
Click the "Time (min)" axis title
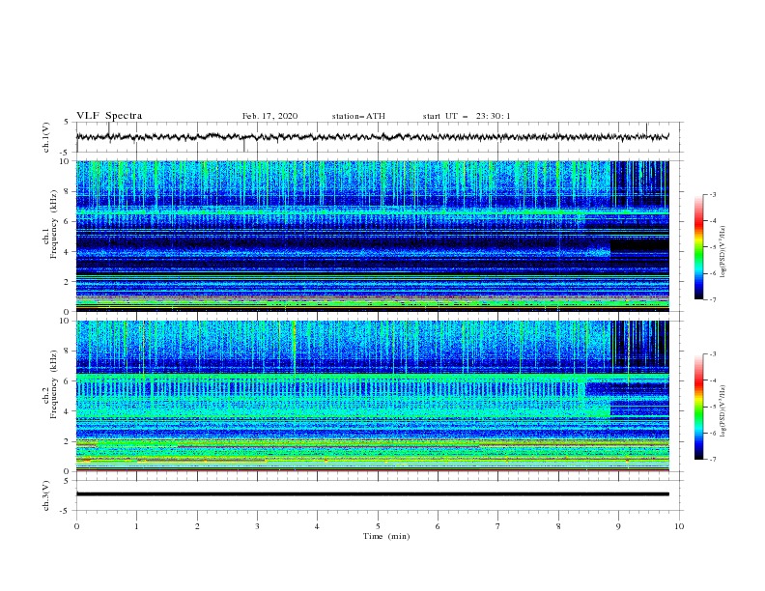pos(386,536)
